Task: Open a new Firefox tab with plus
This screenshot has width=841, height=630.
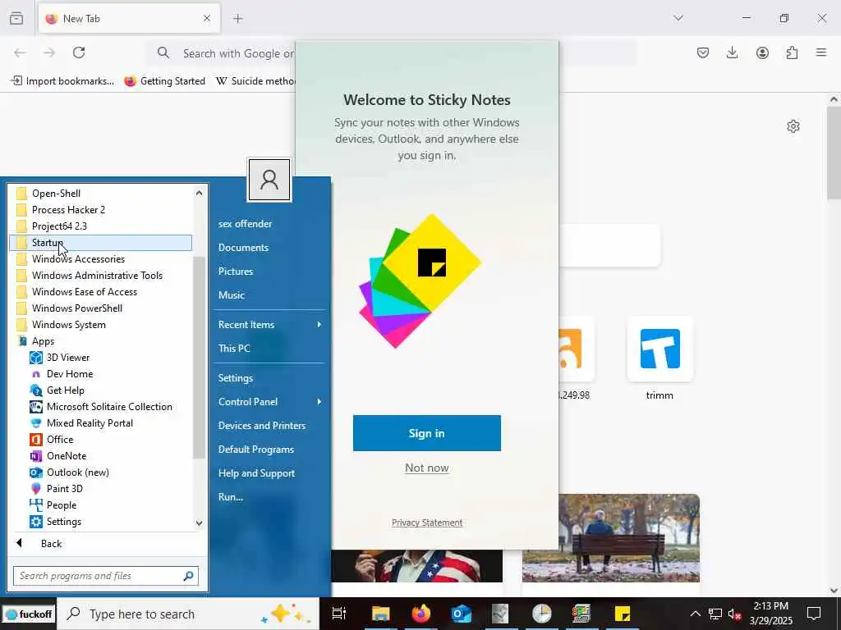Action: [x=238, y=18]
